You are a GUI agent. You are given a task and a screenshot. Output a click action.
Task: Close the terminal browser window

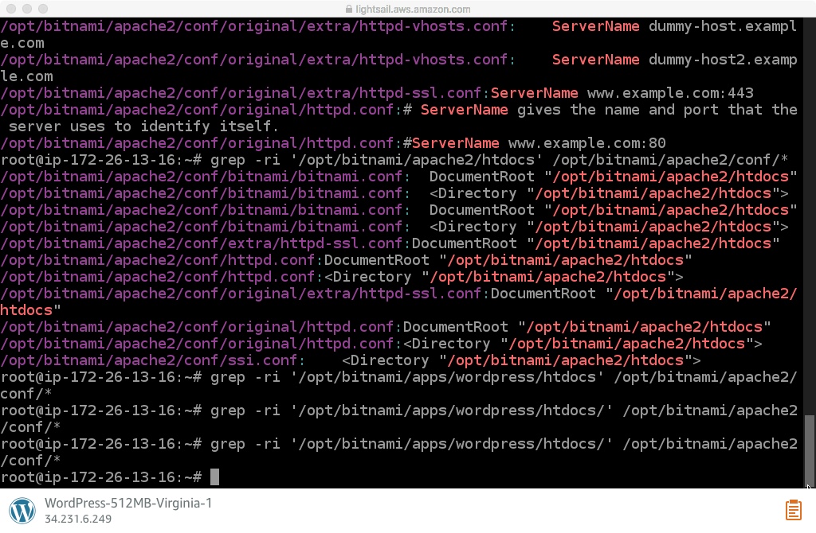click(11, 9)
